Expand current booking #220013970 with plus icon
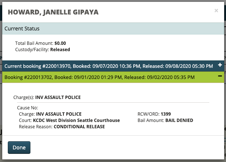The height and width of the screenshot is (162, 226). tap(220, 65)
